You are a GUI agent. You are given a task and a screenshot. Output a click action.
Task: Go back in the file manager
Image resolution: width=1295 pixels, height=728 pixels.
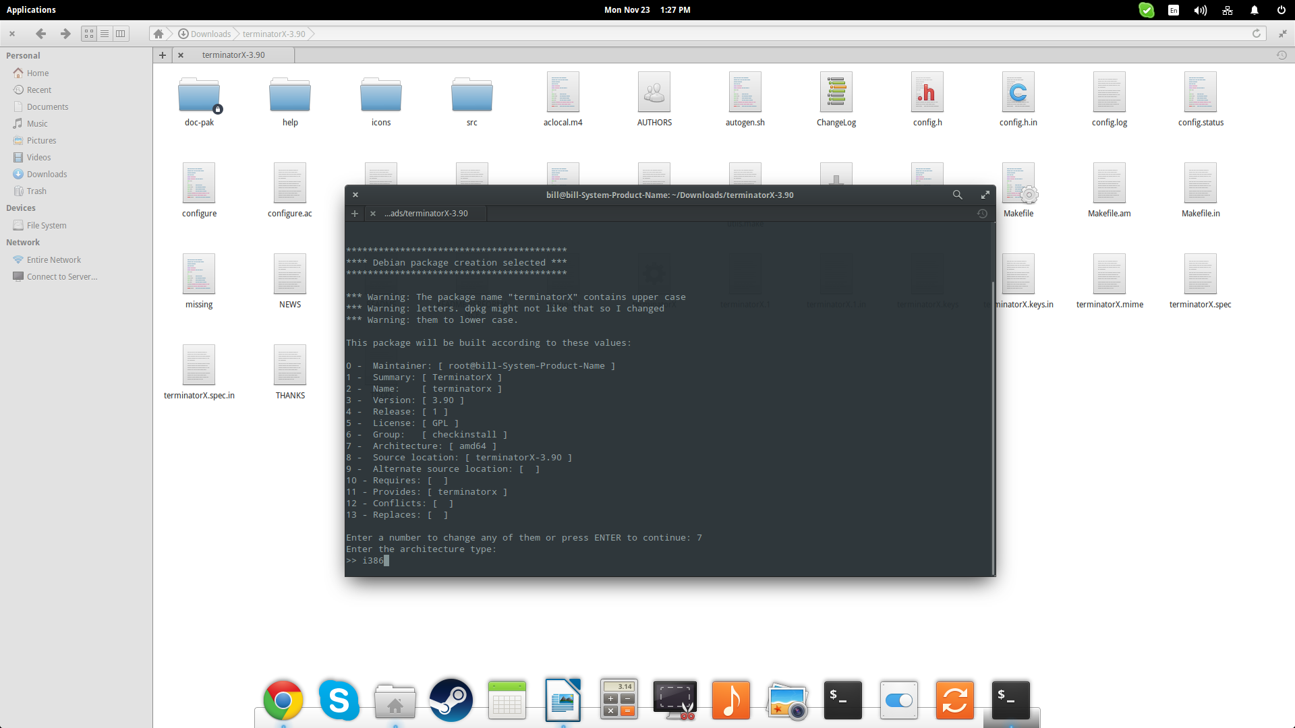pos(40,34)
